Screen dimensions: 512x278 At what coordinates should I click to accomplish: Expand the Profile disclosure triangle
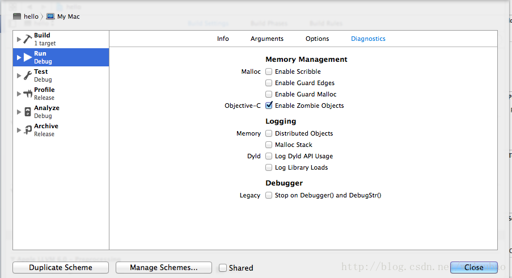tap(19, 94)
